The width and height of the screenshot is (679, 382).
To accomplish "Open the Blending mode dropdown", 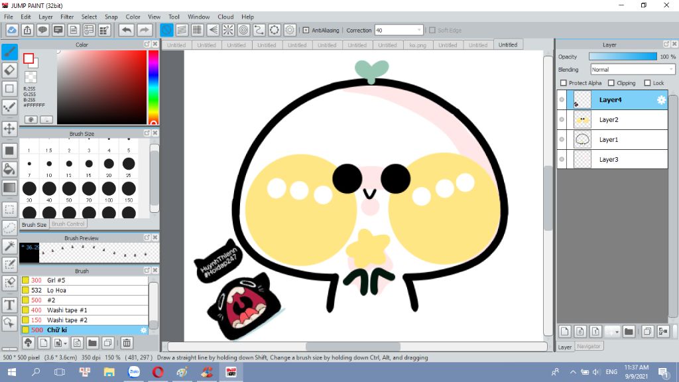I will click(633, 69).
